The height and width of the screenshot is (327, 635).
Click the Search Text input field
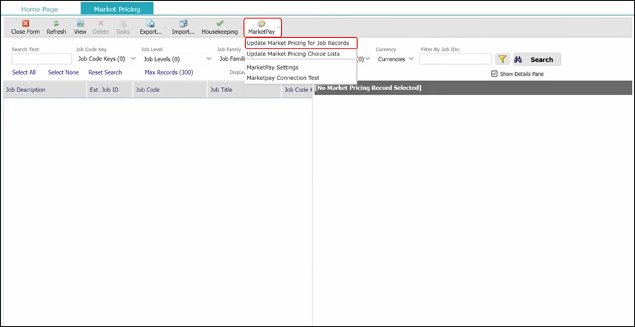click(42, 60)
